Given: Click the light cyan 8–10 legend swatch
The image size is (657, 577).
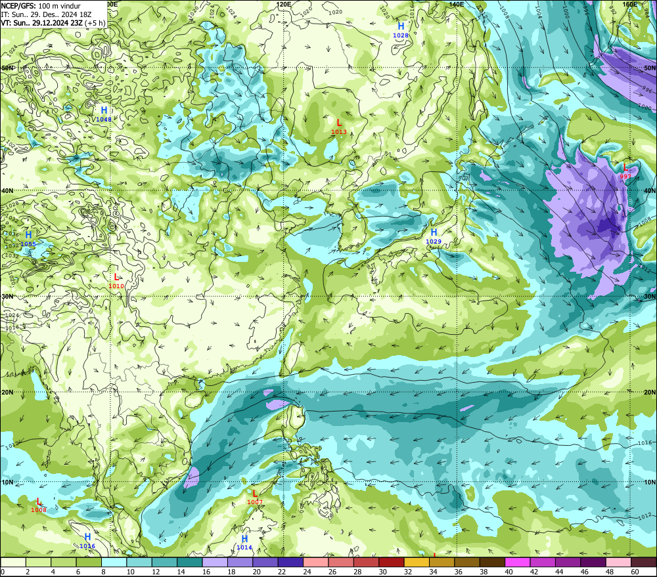Looking at the screenshot, I should tap(114, 562).
